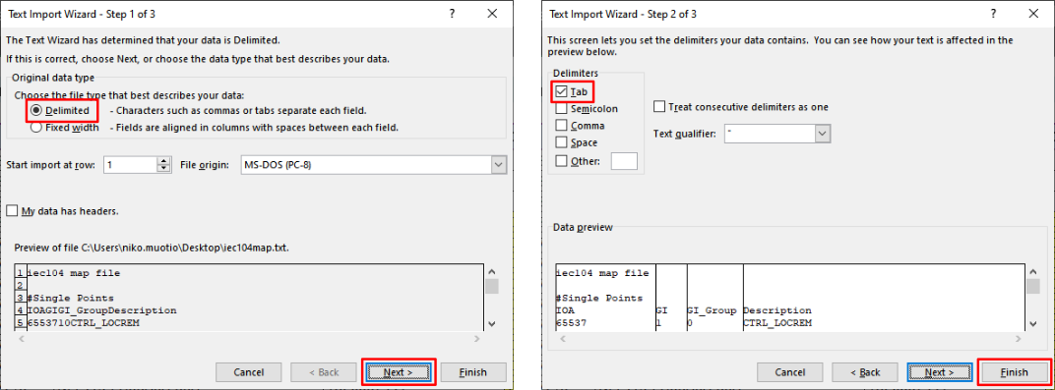Click down arrow of Step 1 preview scrollbar
Image resolution: width=1055 pixels, height=390 pixels.
[x=492, y=323]
